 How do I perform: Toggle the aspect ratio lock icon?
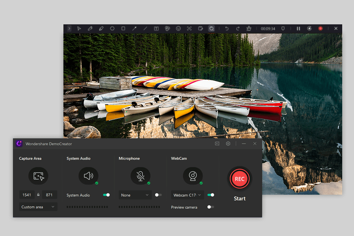click(38, 194)
